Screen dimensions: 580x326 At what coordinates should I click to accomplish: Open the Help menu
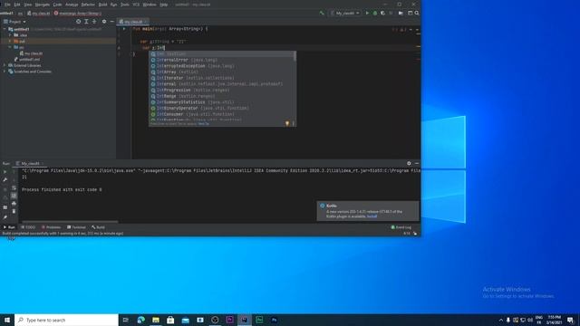[x=164, y=5]
